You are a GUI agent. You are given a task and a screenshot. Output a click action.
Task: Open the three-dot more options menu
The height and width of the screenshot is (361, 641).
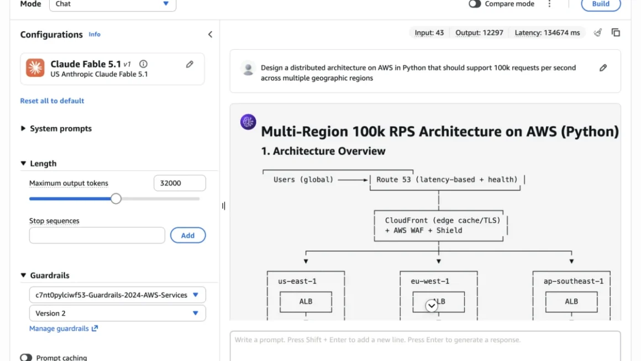pyautogui.click(x=549, y=4)
